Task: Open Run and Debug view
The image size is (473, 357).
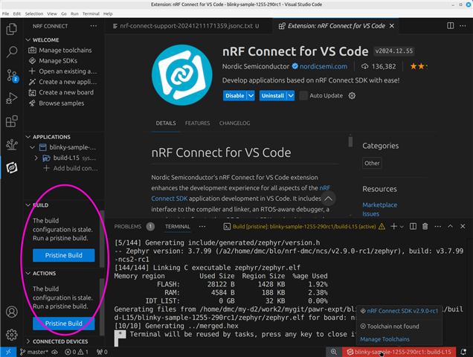Action: tap(11, 98)
